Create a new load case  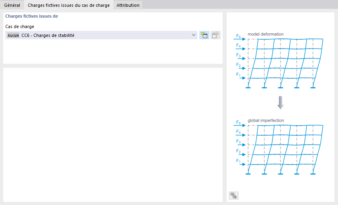204,35
